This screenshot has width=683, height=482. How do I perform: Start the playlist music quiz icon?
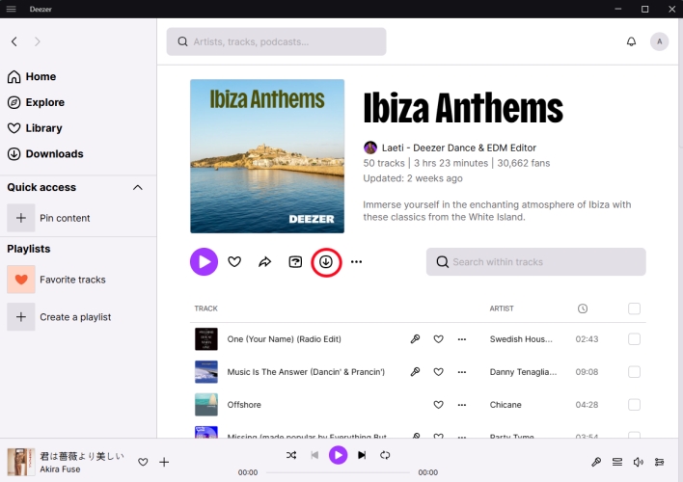coord(295,261)
